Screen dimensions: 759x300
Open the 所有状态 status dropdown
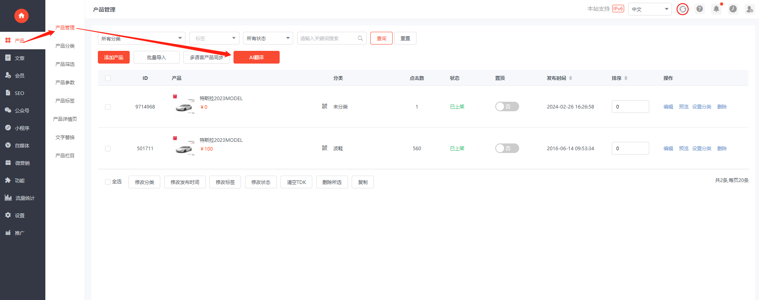pyautogui.click(x=268, y=38)
